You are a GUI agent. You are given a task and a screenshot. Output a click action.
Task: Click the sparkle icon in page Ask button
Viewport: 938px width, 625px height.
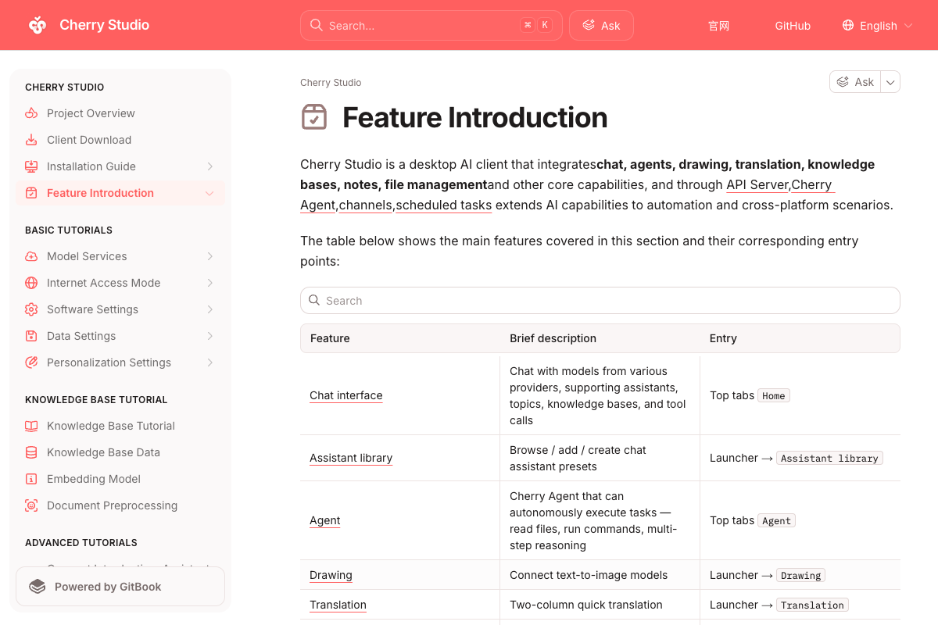tap(843, 82)
